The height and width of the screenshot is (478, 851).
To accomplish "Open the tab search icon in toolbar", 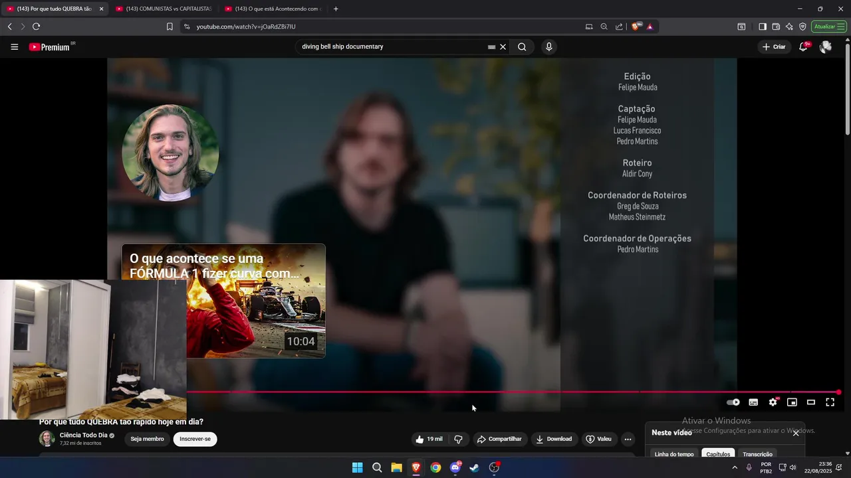I will click(741, 27).
